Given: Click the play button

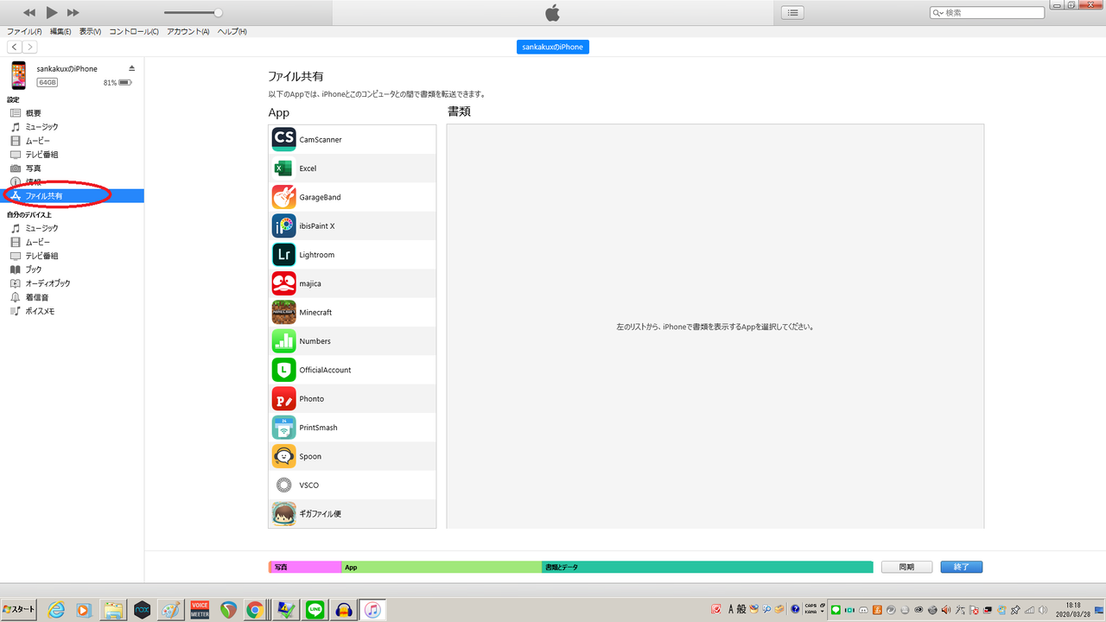Looking at the screenshot, I should (52, 12).
